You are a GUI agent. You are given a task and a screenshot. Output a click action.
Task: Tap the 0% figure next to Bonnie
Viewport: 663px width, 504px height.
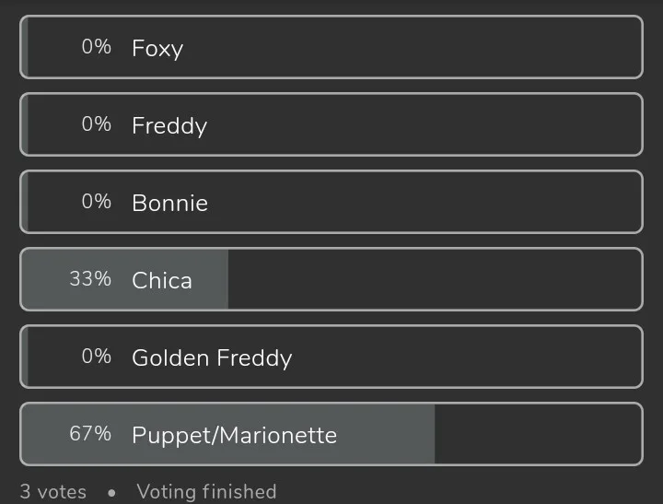96,202
